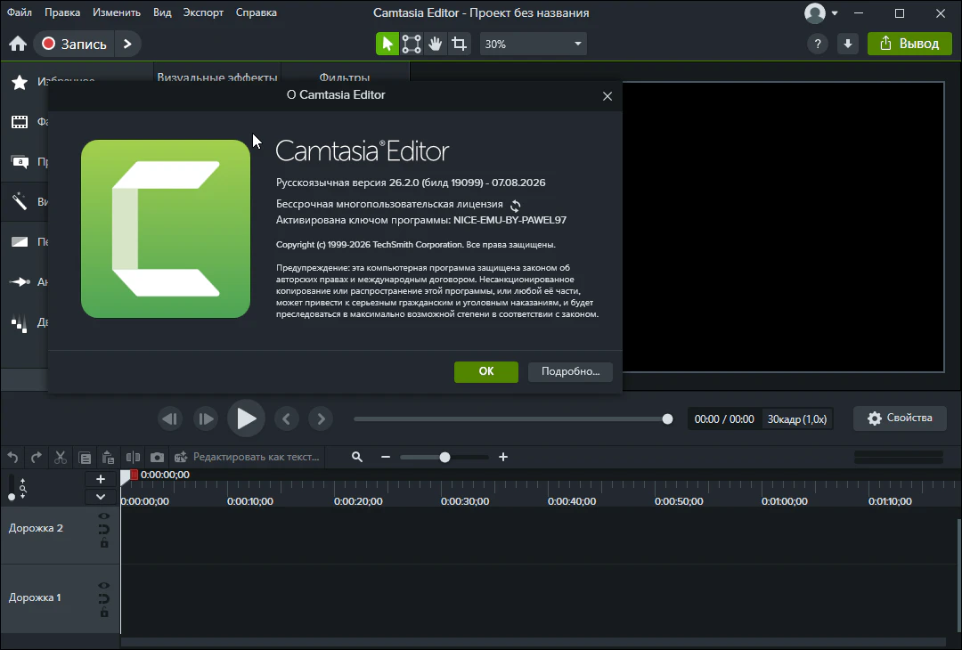
Task: Open the Transitions sidebar icon
Action: coord(20,241)
